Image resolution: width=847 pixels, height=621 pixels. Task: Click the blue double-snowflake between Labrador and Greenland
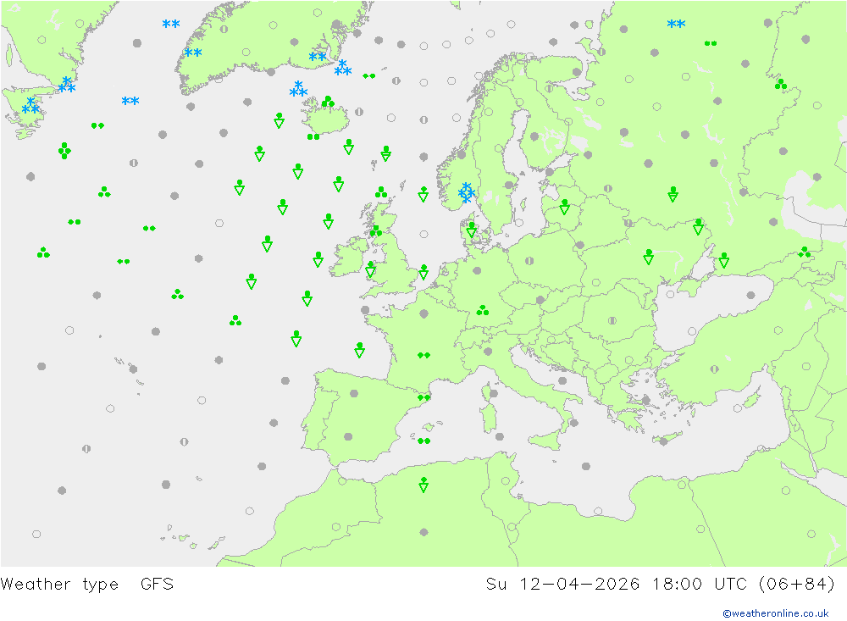[x=130, y=101]
